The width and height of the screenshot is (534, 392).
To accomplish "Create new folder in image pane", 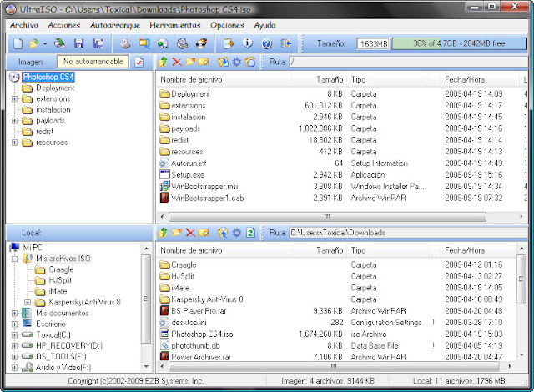I will coord(190,62).
